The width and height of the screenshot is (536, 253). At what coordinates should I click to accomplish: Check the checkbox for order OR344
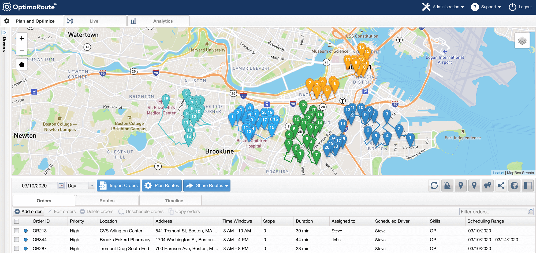click(x=17, y=240)
